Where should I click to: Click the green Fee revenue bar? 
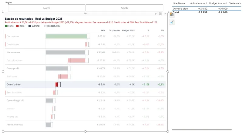(x=66, y=36)
